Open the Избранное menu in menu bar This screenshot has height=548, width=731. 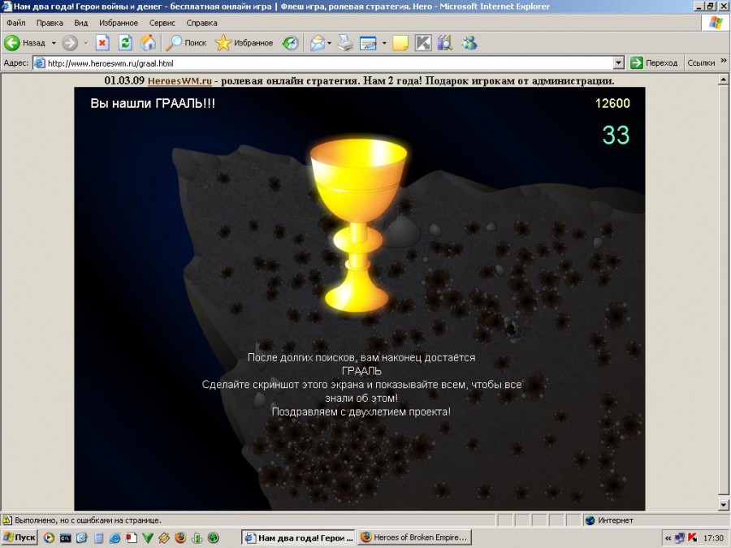tap(119, 23)
